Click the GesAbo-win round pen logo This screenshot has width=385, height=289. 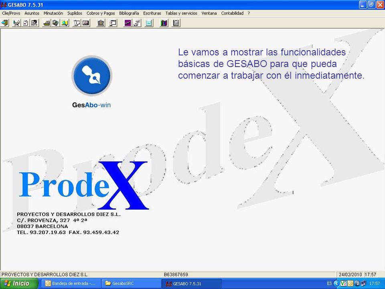point(92,75)
